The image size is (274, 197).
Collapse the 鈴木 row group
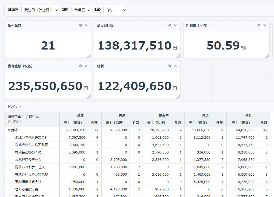pos(9,130)
